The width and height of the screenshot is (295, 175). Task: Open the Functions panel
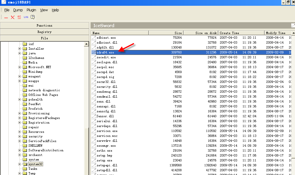[44, 25]
